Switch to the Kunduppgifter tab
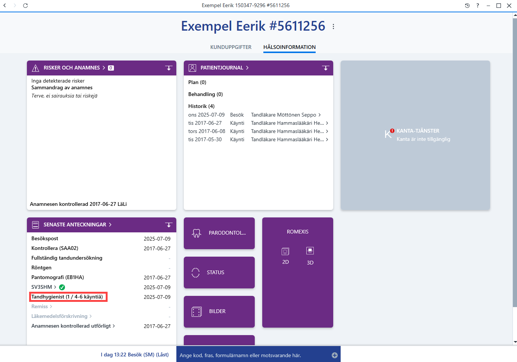517x362 pixels. [231, 47]
